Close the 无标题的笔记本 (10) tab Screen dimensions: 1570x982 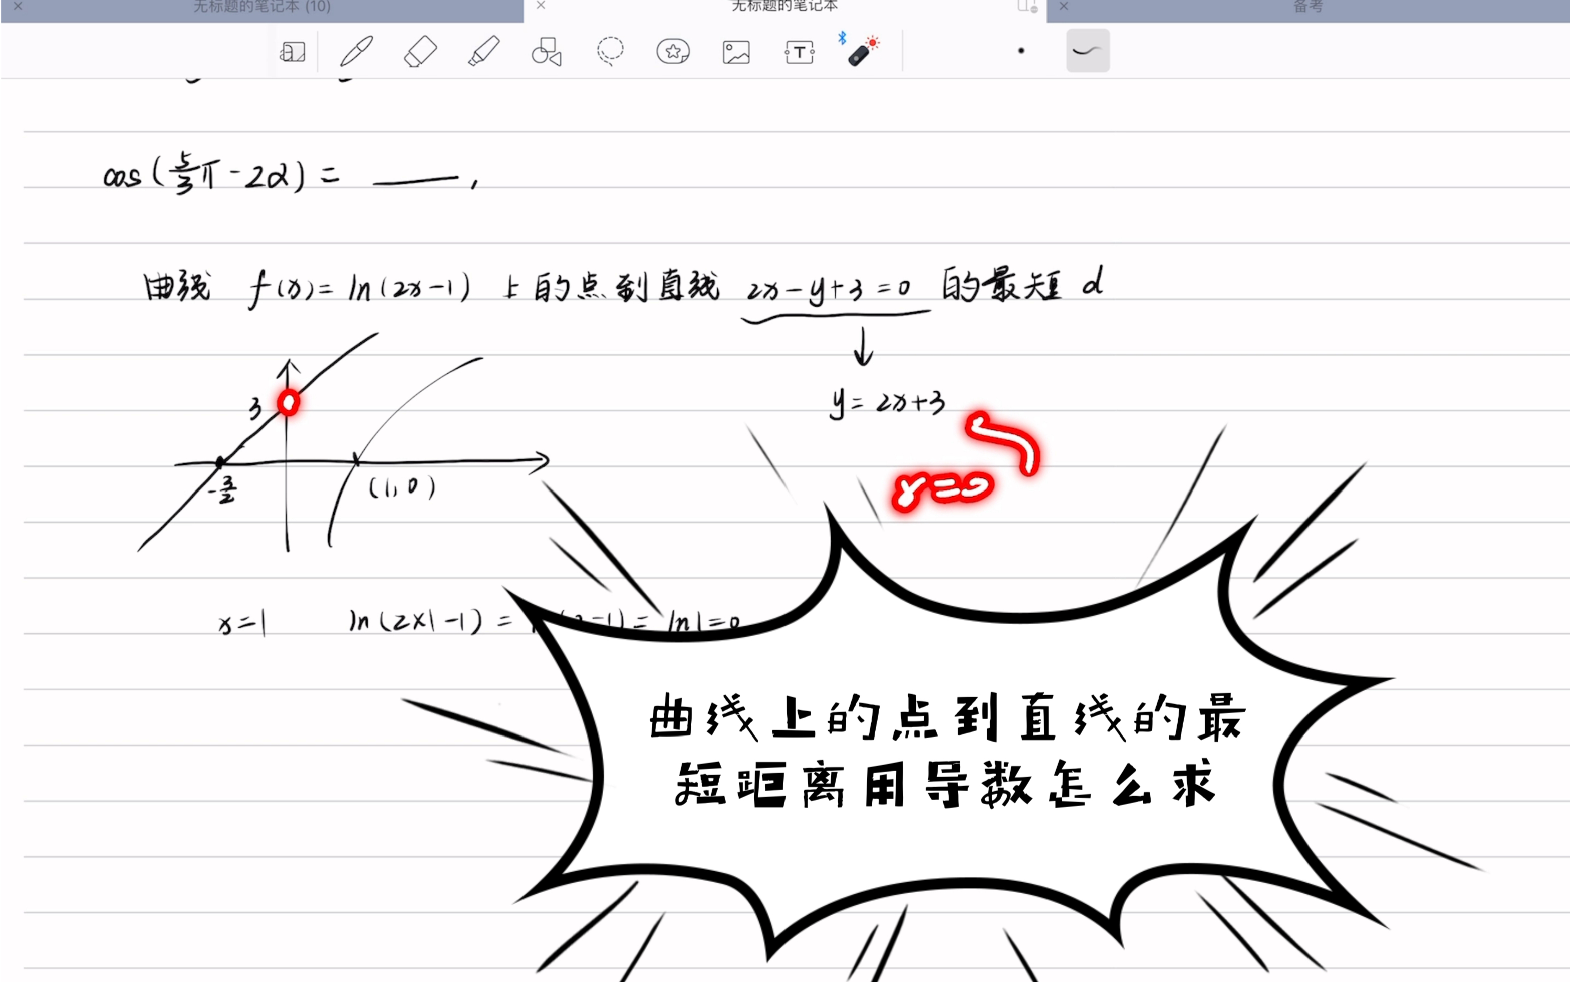[18, 6]
